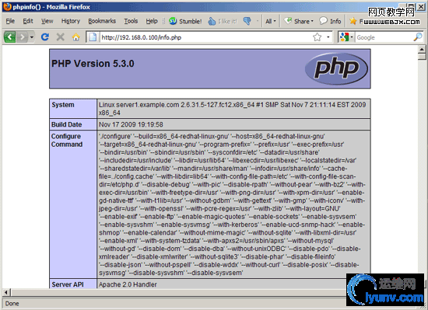Screen dimensions: 428x310
Task: Click the Linux server1.example.com system value
Action: tap(233, 109)
